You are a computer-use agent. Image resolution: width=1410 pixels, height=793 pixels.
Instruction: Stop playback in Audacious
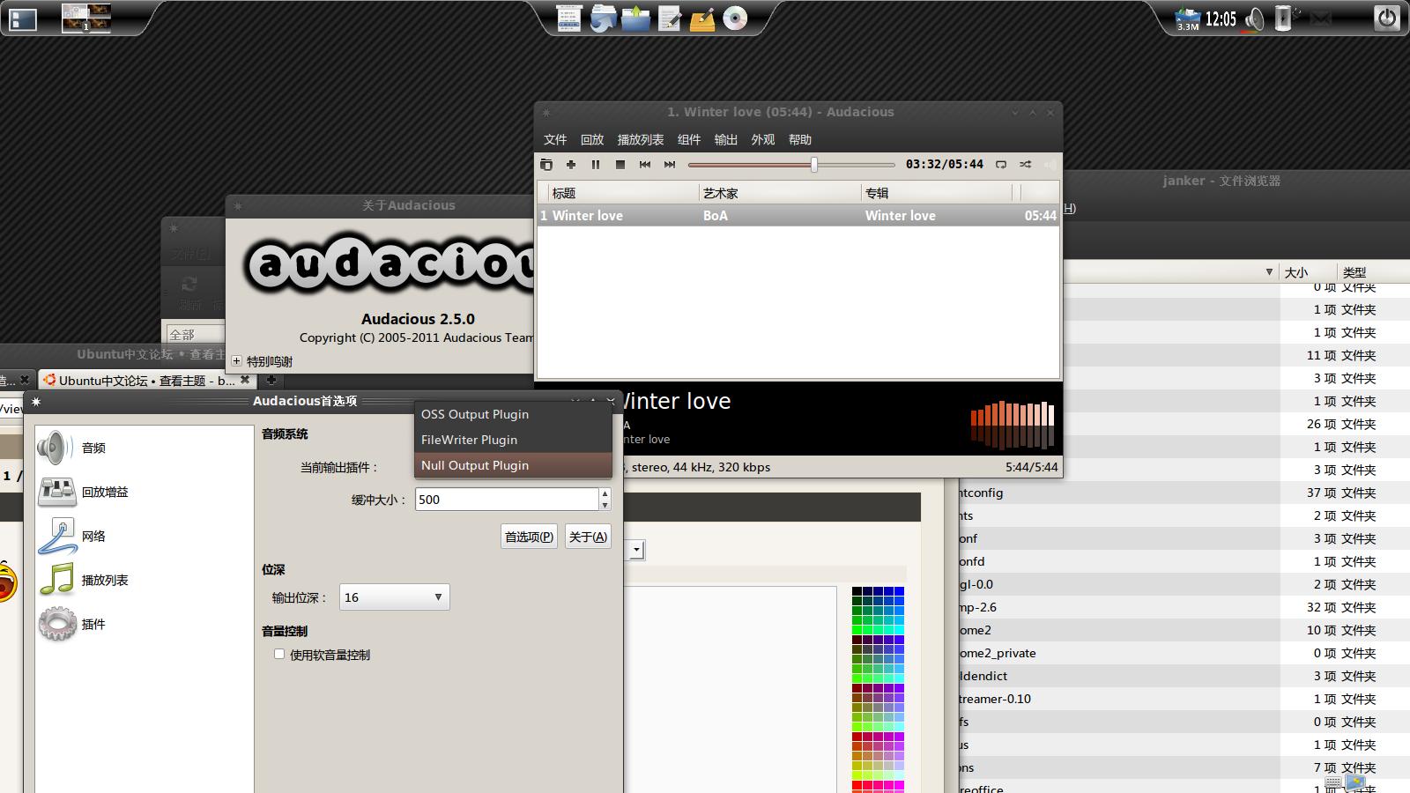pos(620,165)
